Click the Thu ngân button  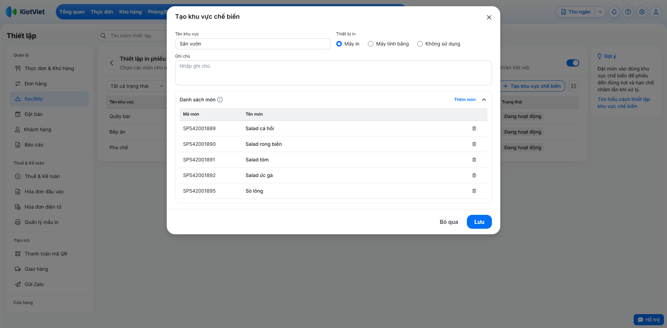pyautogui.click(x=576, y=12)
